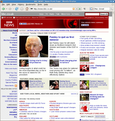
Task: Expand local news with the Show button
Action: (x=74, y=94)
